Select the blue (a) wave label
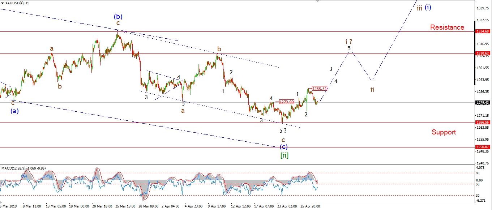 coord(14,111)
